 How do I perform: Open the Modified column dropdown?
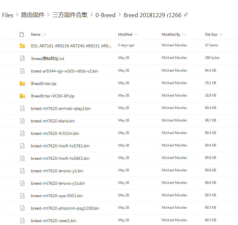point(136,35)
